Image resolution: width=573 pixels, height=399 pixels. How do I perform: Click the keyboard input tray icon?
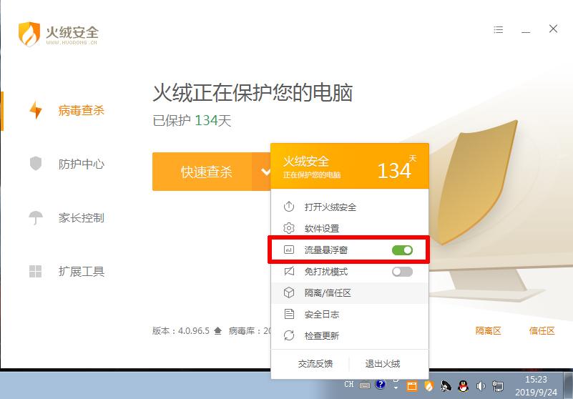pos(365,385)
